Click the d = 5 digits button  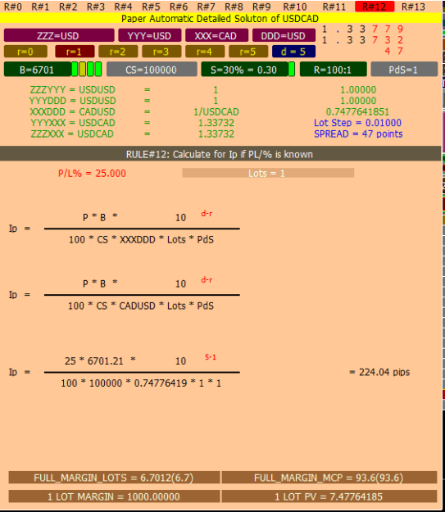pyautogui.click(x=293, y=52)
